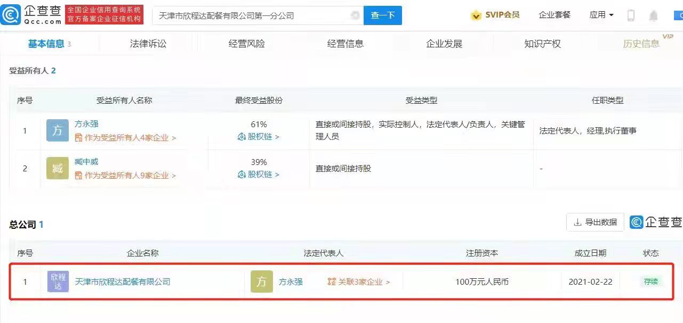Click 100万元人民币 registered capital cell
The image size is (683, 323).
pyautogui.click(x=482, y=281)
